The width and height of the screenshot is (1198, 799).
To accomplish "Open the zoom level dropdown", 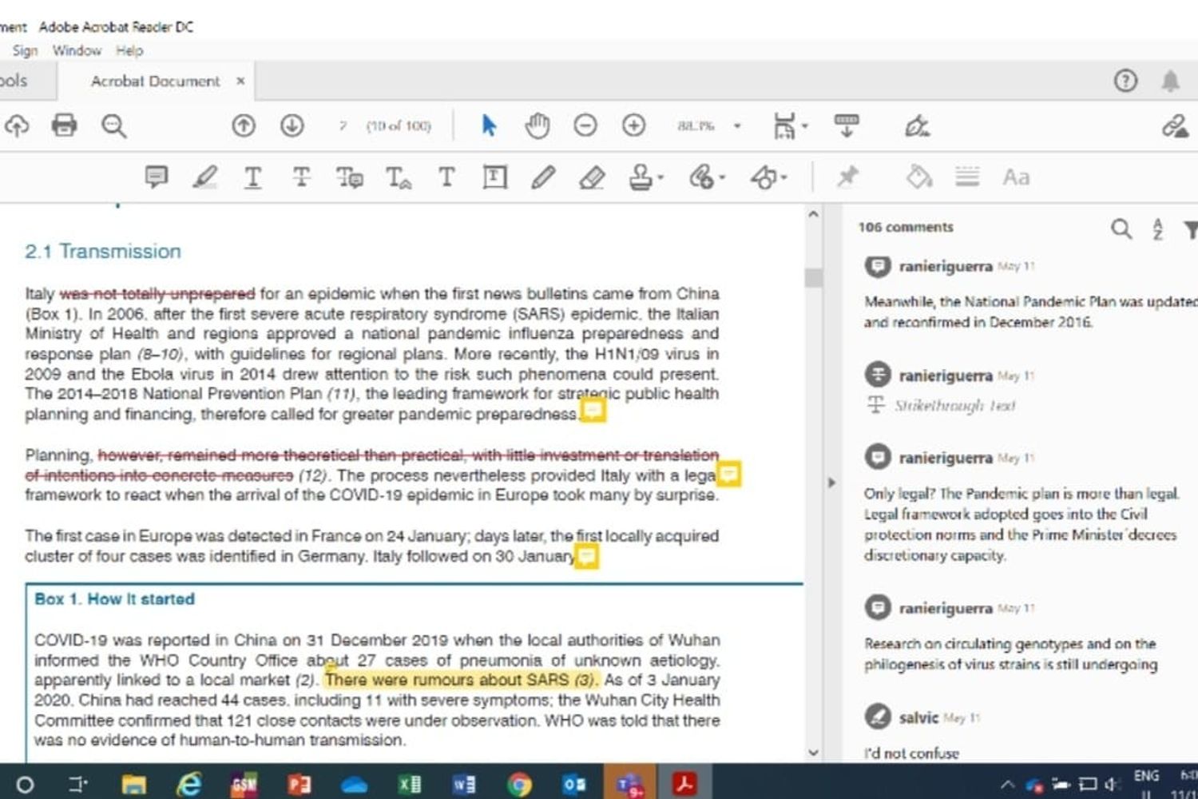I will 737,126.
